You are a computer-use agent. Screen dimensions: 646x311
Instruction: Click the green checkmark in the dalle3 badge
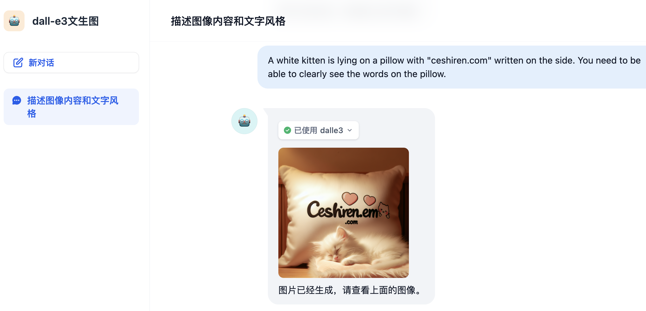(x=287, y=130)
